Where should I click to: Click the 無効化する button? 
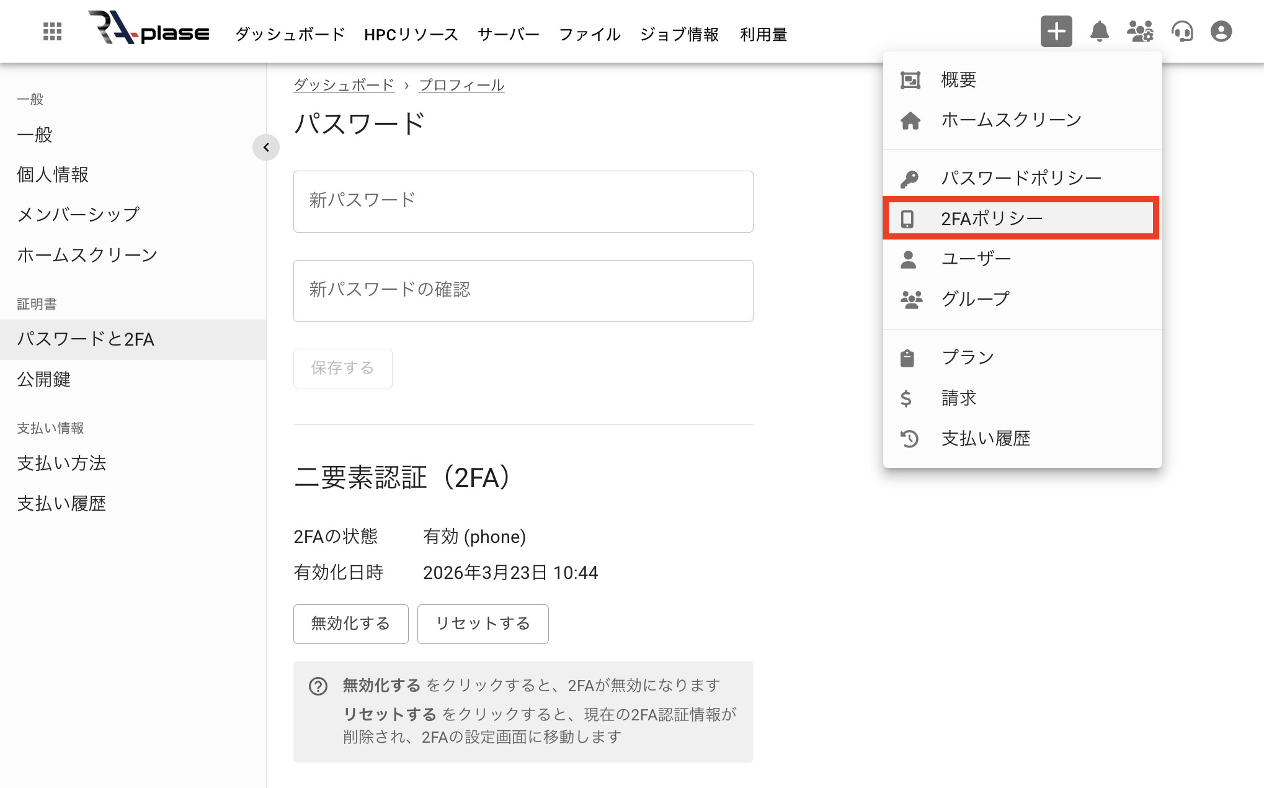350,624
